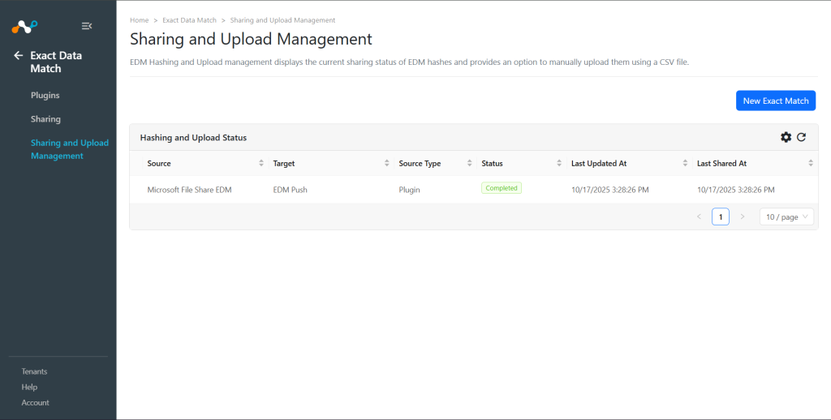Open Tenants in the sidebar footer
This screenshot has width=831, height=420.
[x=34, y=371]
